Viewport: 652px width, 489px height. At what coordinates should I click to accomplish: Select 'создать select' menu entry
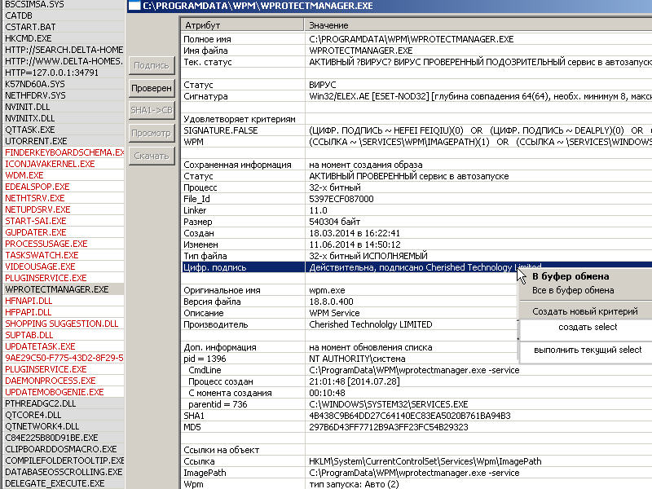pyautogui.click(x=588, y=328)
